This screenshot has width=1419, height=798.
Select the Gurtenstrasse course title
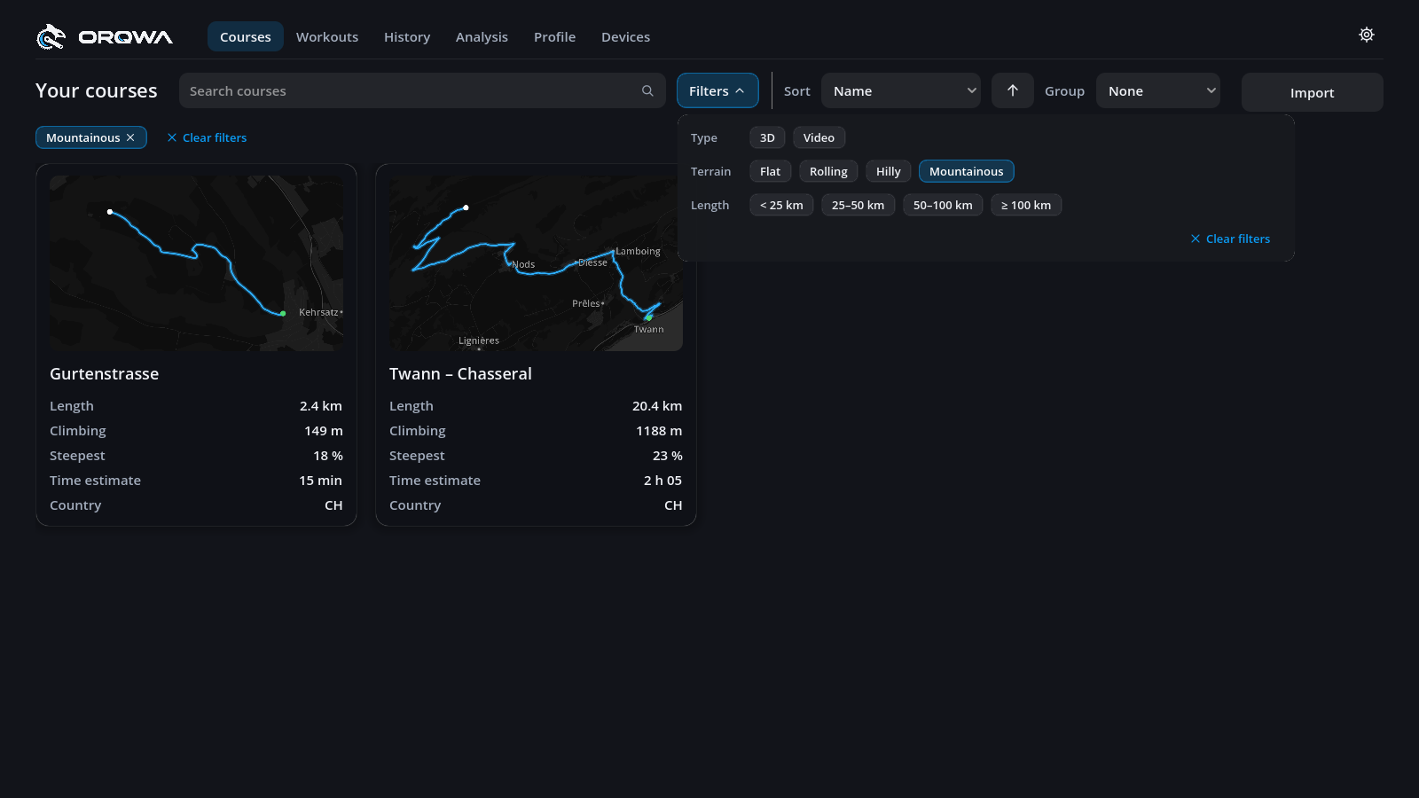click(x=104, y=373)
